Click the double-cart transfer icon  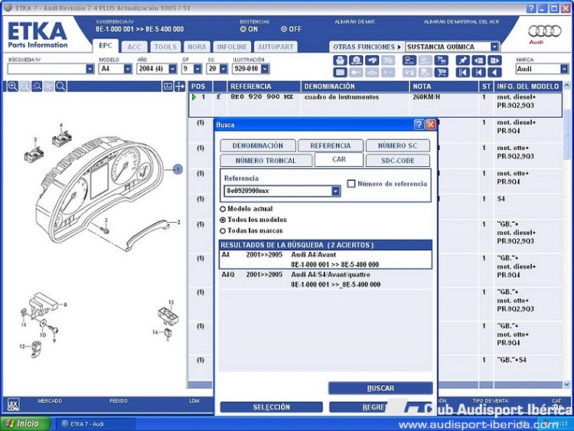coord(441,60)
